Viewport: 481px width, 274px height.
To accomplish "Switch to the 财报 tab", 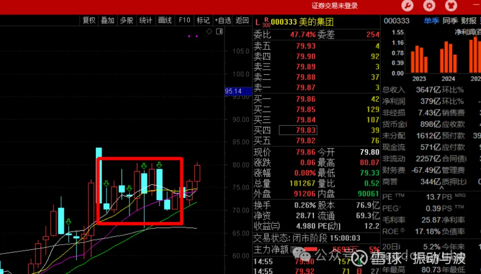I will pos(469,21).
